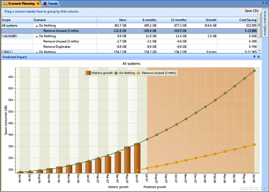Pin the Predicted Impact panel
269x192 pixels.
pyautogui.click(x=254, y=57)
